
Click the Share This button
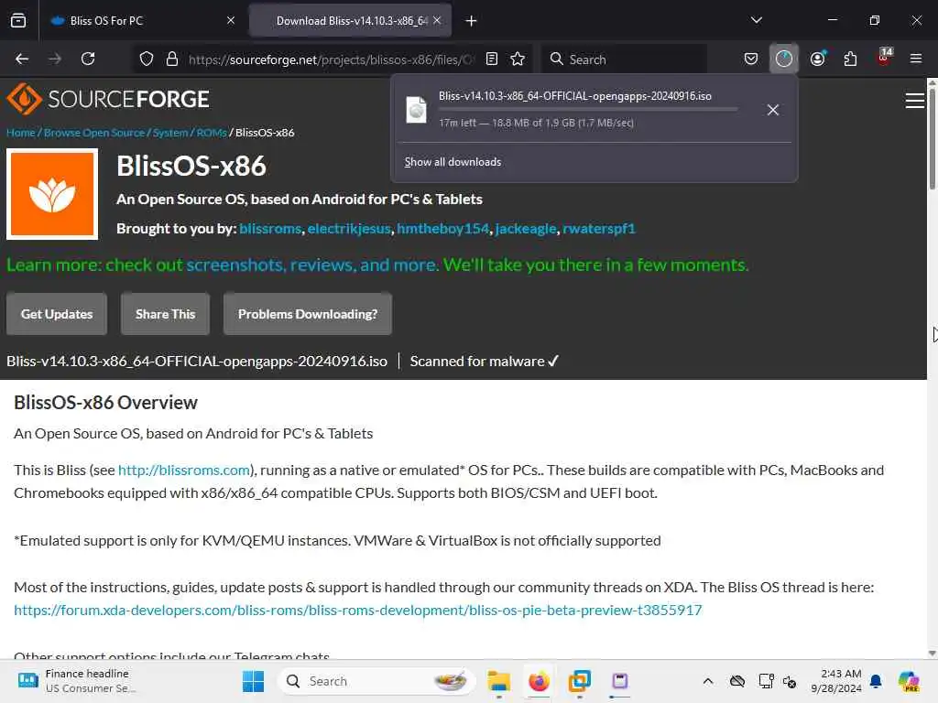(x=165, y=314)
